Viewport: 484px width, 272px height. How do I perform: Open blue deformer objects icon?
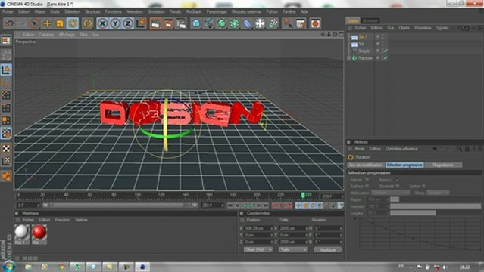pos(247,23)
